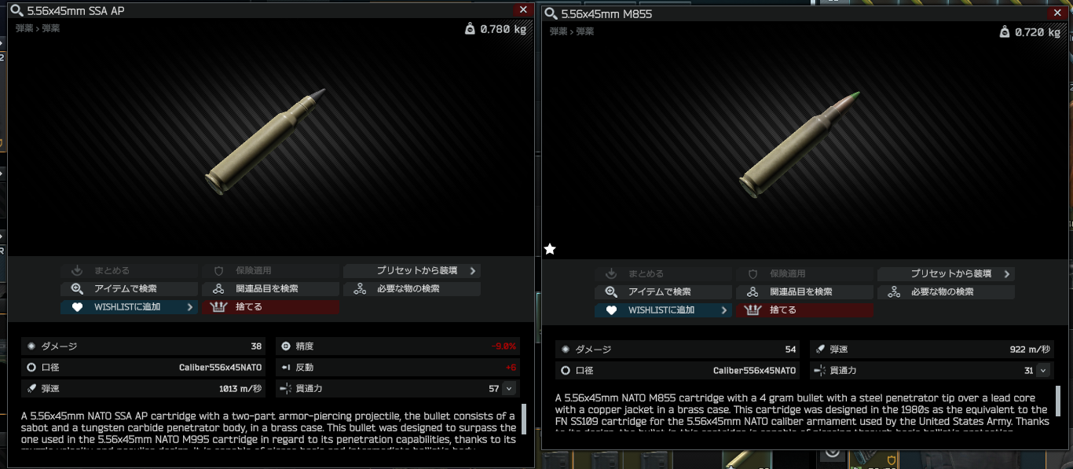The width and height of the screenshot is (1073, 469).
Task: Click the weight icon beside 0.780 kg
Action: click(x=470, y=29)
